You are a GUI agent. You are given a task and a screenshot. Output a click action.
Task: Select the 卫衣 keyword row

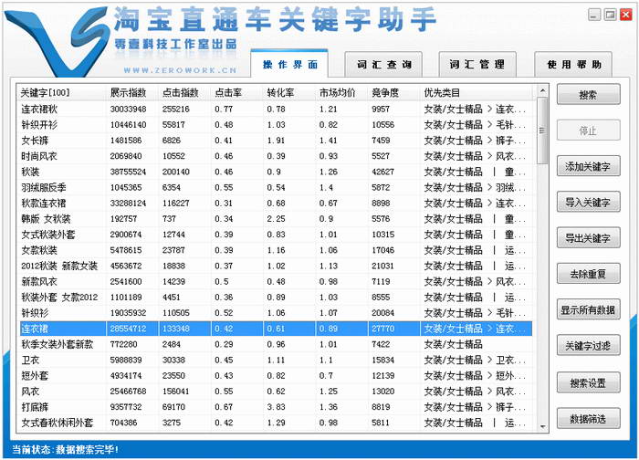[x=276, y=361]
